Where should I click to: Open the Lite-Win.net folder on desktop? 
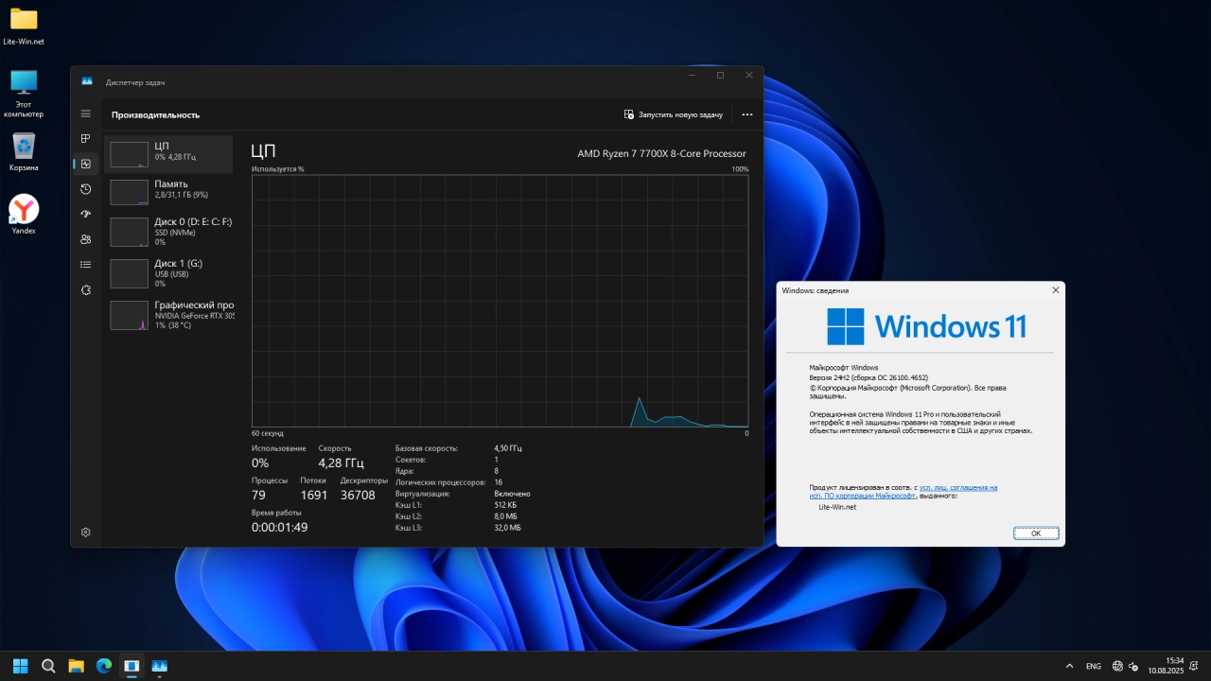click(24, 26)
